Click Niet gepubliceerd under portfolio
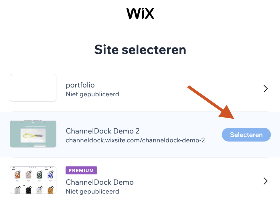Image resolution: width=280 pixels, height=203 pixels. [92, 94]
